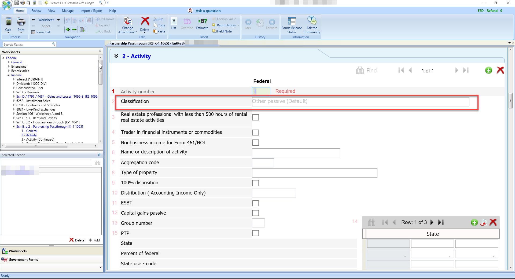This screenshot has width=515, height=279.
Task: Check the Trader in financial instruments checkbox
Action: [x=256, y=133]
